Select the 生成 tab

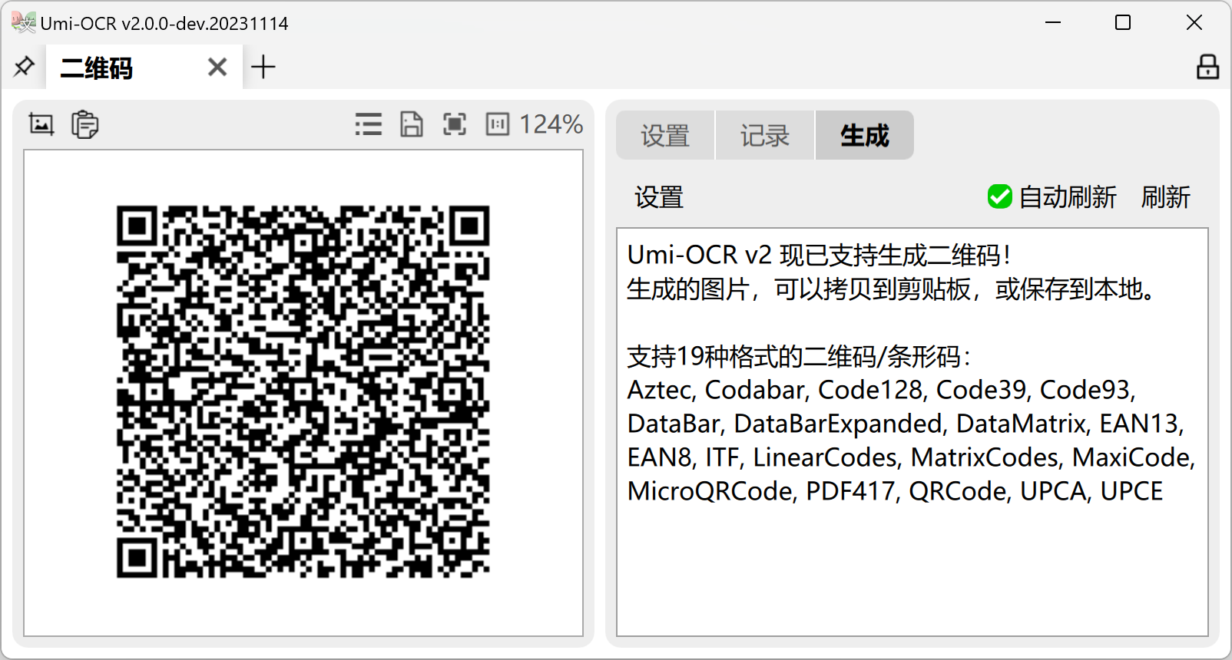pos(865,135)
